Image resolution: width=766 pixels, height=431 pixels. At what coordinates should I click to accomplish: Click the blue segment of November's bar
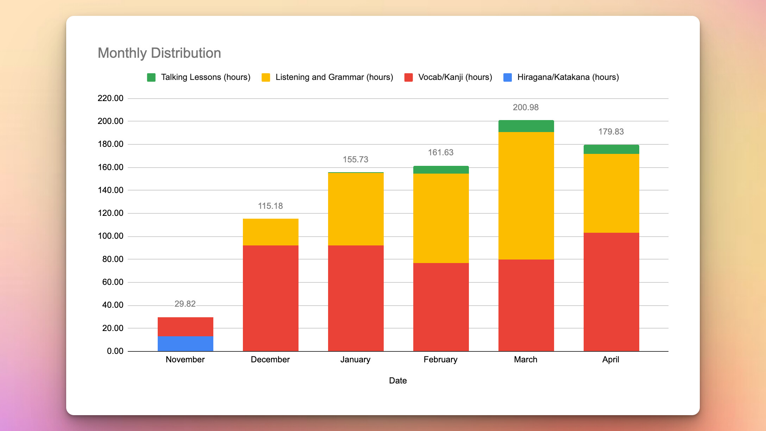click(x=185, y=344)
